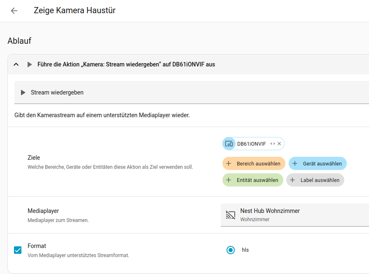
Task: Click the action header text about DB61iONVIF
Action: tap(126, 64)
